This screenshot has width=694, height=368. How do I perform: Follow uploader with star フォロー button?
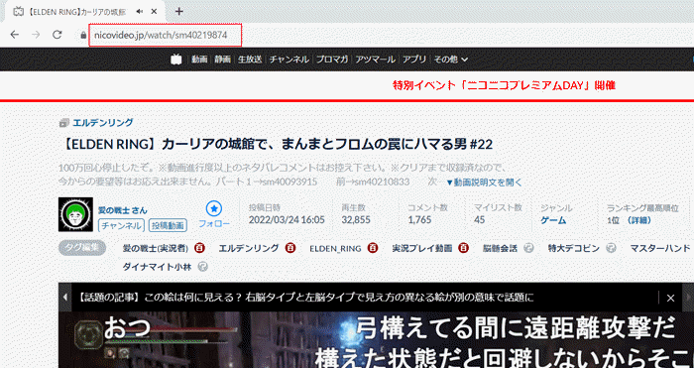pos(214,215)
